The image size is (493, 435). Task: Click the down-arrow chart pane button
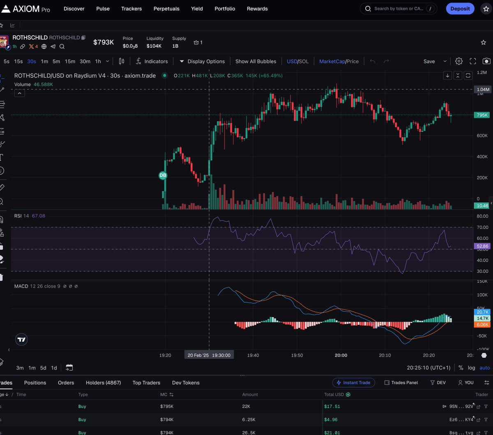(x=447, y=76)
